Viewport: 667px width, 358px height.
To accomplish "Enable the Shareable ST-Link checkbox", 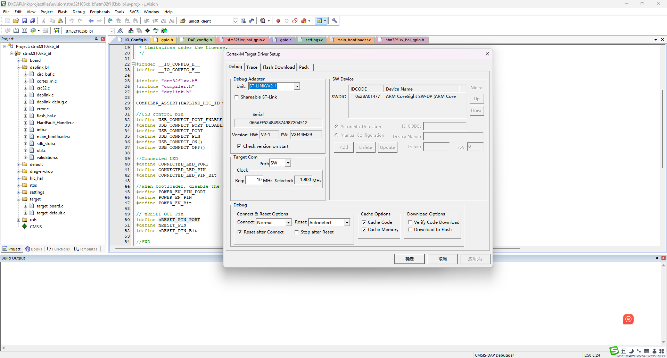I will pyautogui.click(x=237, y=97).
